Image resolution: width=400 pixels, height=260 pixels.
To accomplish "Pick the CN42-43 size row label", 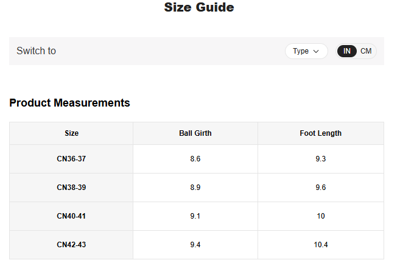I will 71,245.
